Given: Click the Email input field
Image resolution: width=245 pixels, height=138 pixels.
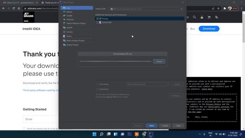Looking at the screenshot, I should [41, 119].
